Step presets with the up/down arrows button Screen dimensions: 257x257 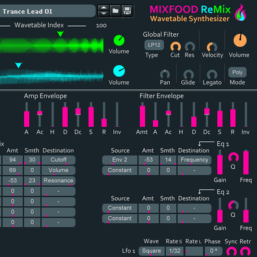pos(103,10)
